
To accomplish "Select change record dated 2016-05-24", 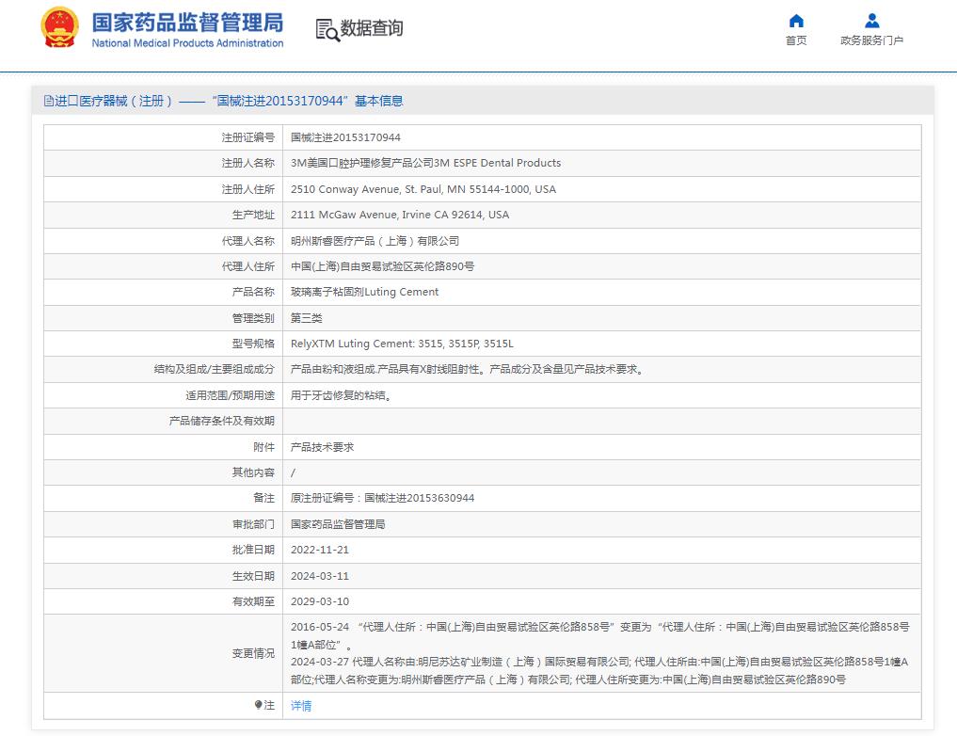I will coord(600,635).
